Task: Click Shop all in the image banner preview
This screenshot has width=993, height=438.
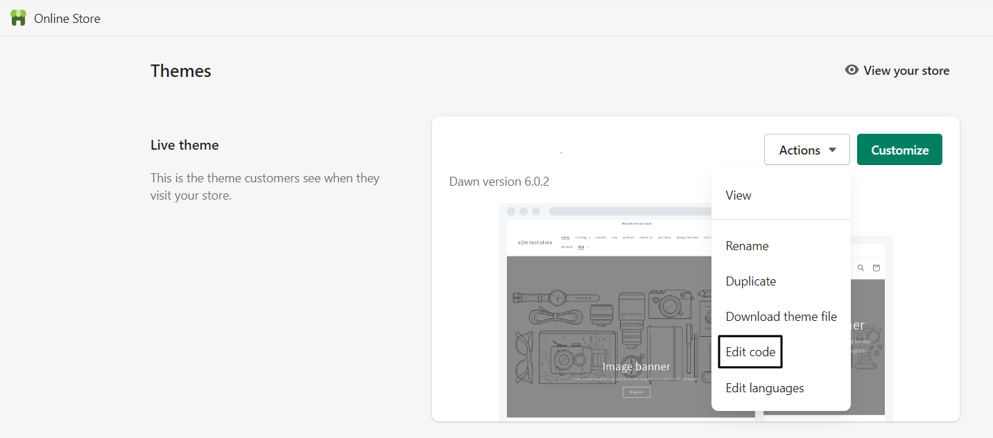Action: [636, 392]
